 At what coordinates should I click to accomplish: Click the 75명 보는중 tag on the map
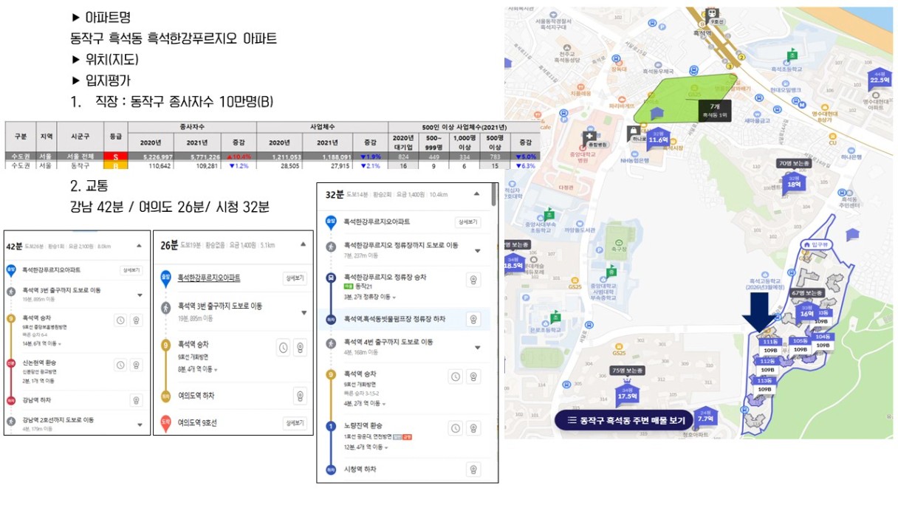pos(627,370)
